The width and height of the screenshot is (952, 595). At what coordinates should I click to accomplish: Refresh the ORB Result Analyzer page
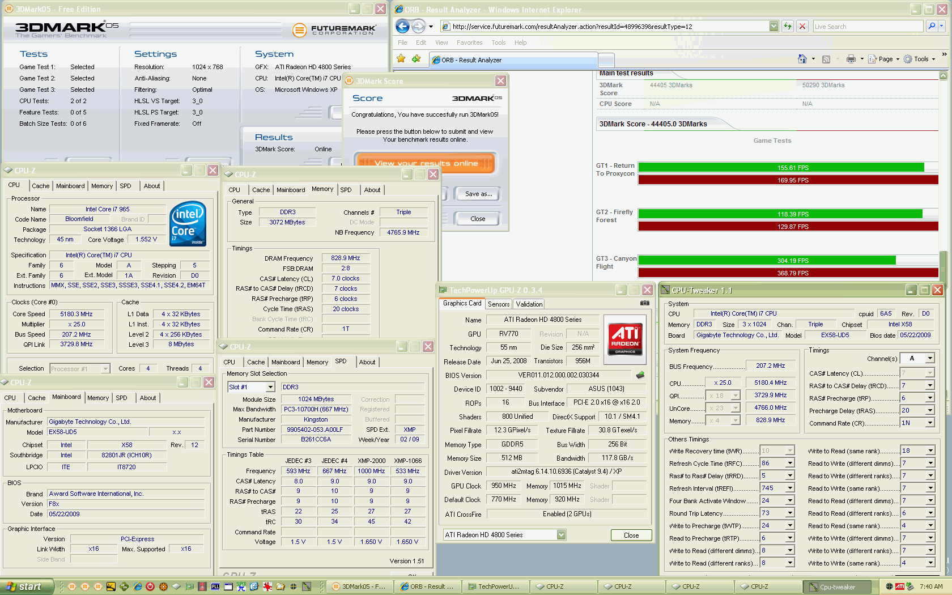pos(788,26)
